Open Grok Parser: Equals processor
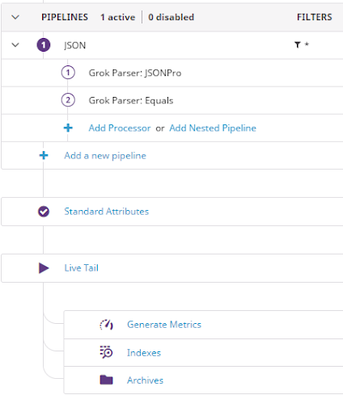 [x=131, y=100]
